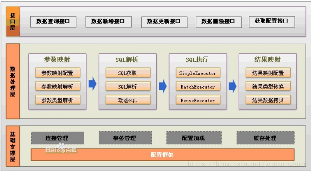
Task: Select the 参数映射配置 item
Action: point(58,73)
